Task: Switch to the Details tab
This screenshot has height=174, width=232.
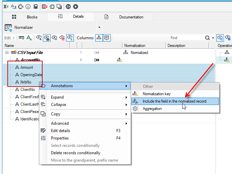Action: pos(71,16)
